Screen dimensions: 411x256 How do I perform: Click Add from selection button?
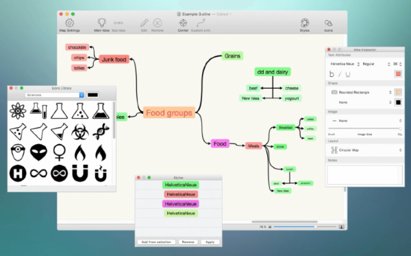(x=156, y=242)
